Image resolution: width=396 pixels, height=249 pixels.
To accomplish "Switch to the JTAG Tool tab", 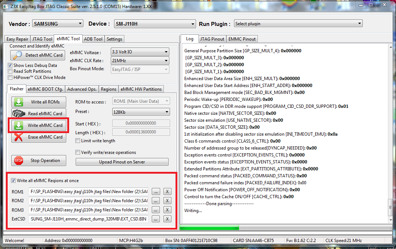I will [x=42, y=39].
